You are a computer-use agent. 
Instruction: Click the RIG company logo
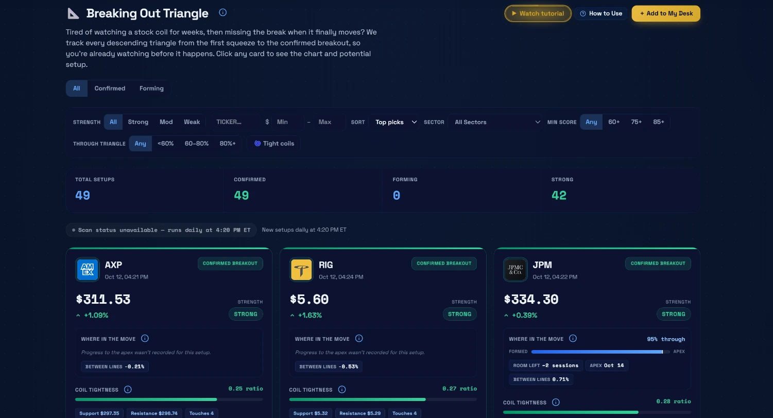[x=301, y=270]
